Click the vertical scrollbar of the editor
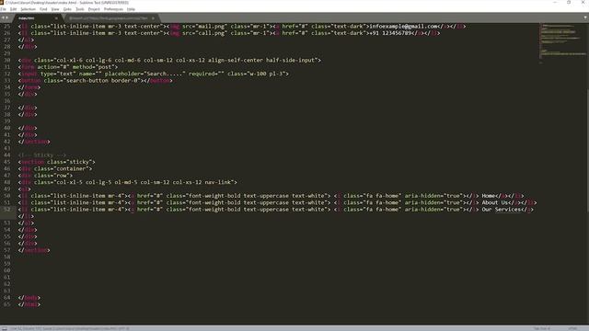Viewport: 589px width, 331px height. (x=587, y=150)
